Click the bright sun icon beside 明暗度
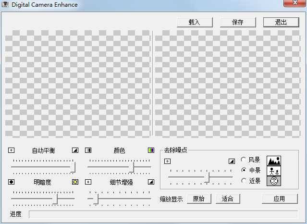Viewport: 307px width, 224px height. 75,182
